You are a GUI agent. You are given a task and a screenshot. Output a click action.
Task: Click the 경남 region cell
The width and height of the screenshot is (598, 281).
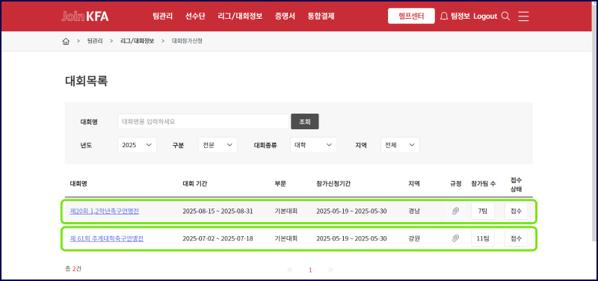[414, 211]
